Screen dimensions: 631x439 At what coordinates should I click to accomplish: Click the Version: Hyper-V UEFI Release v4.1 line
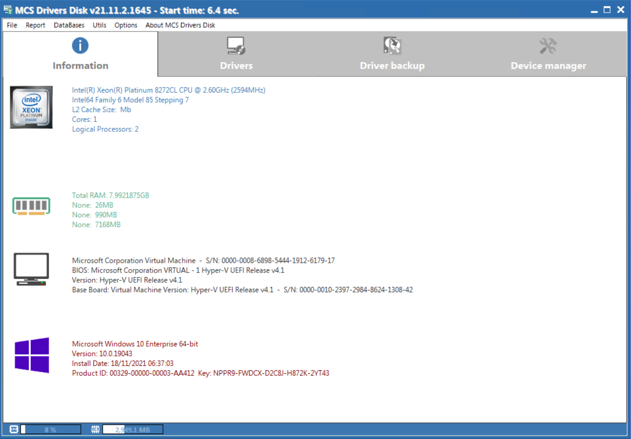[127, 280]
